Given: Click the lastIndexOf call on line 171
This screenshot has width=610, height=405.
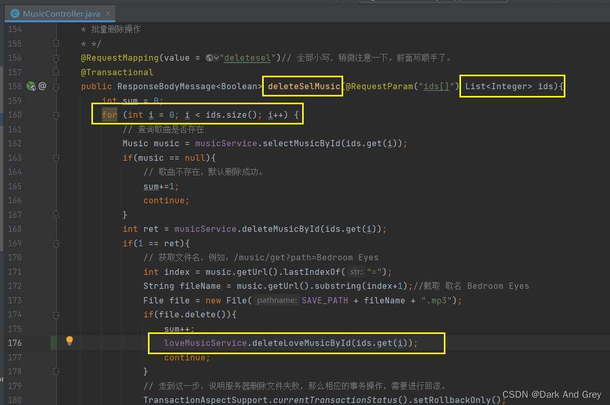Looking at the screenshot, I should coord(311,272).
